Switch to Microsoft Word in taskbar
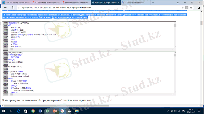The width and height of the screenshot is (204, 114). tap(40, 111)
